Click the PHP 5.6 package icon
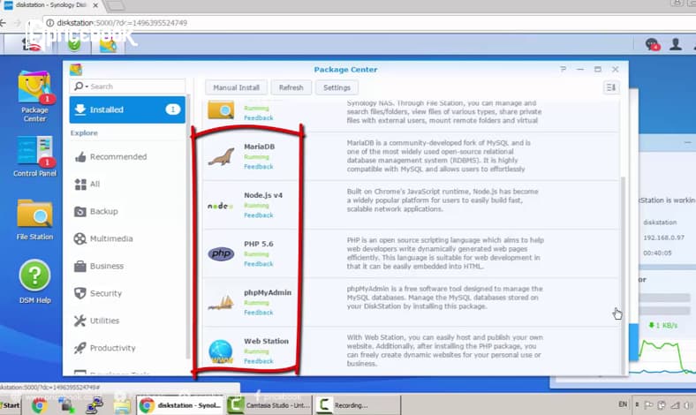The width and height of the screenshot is (696, 415). 221,254
